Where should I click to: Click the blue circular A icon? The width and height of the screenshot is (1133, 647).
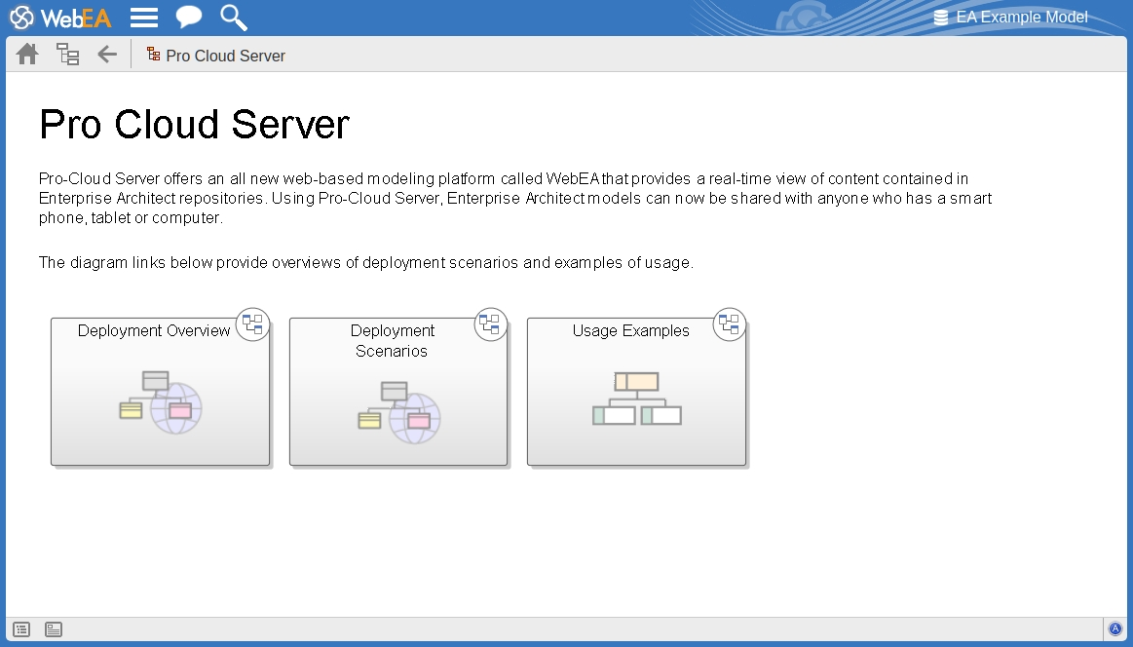1115,629
